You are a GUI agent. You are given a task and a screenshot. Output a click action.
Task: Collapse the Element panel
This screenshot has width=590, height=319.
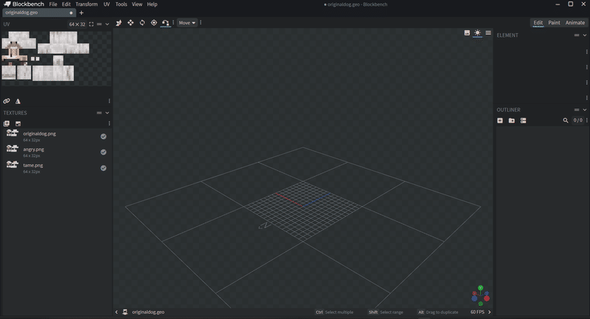pyautogui.click(x=585, y=35)
